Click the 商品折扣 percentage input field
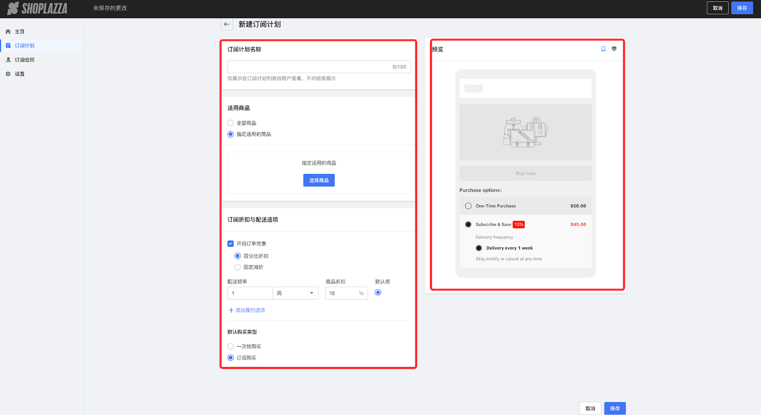The width and height of the screenshot is (761, 415). pos(342,293)
